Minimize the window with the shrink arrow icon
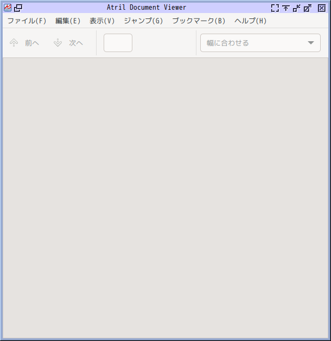 (297, 8)
